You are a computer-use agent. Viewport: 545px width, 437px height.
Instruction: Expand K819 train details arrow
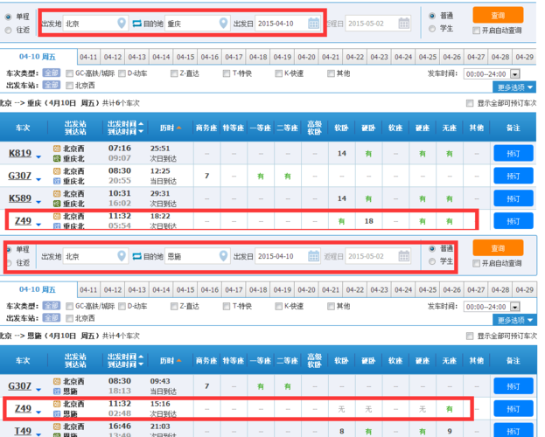coord(38,157)
